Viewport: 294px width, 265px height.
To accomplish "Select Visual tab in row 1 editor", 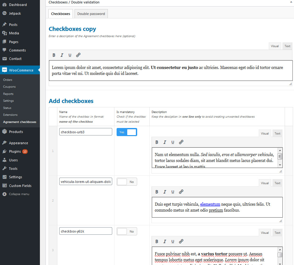I will [265, 134].
